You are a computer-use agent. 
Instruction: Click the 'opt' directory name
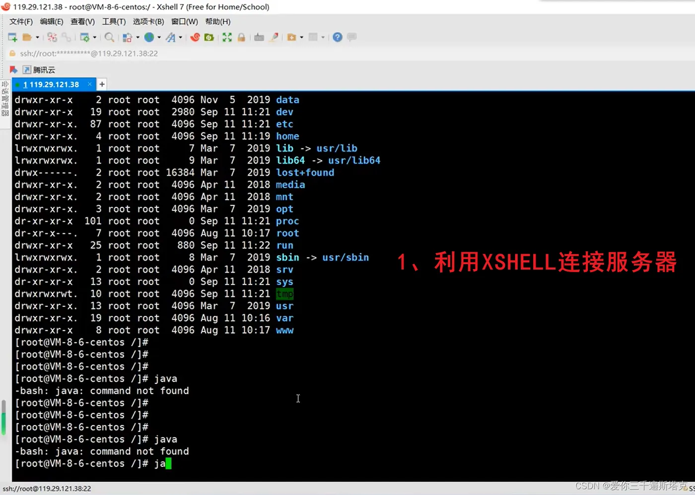(x=285, y=209)
